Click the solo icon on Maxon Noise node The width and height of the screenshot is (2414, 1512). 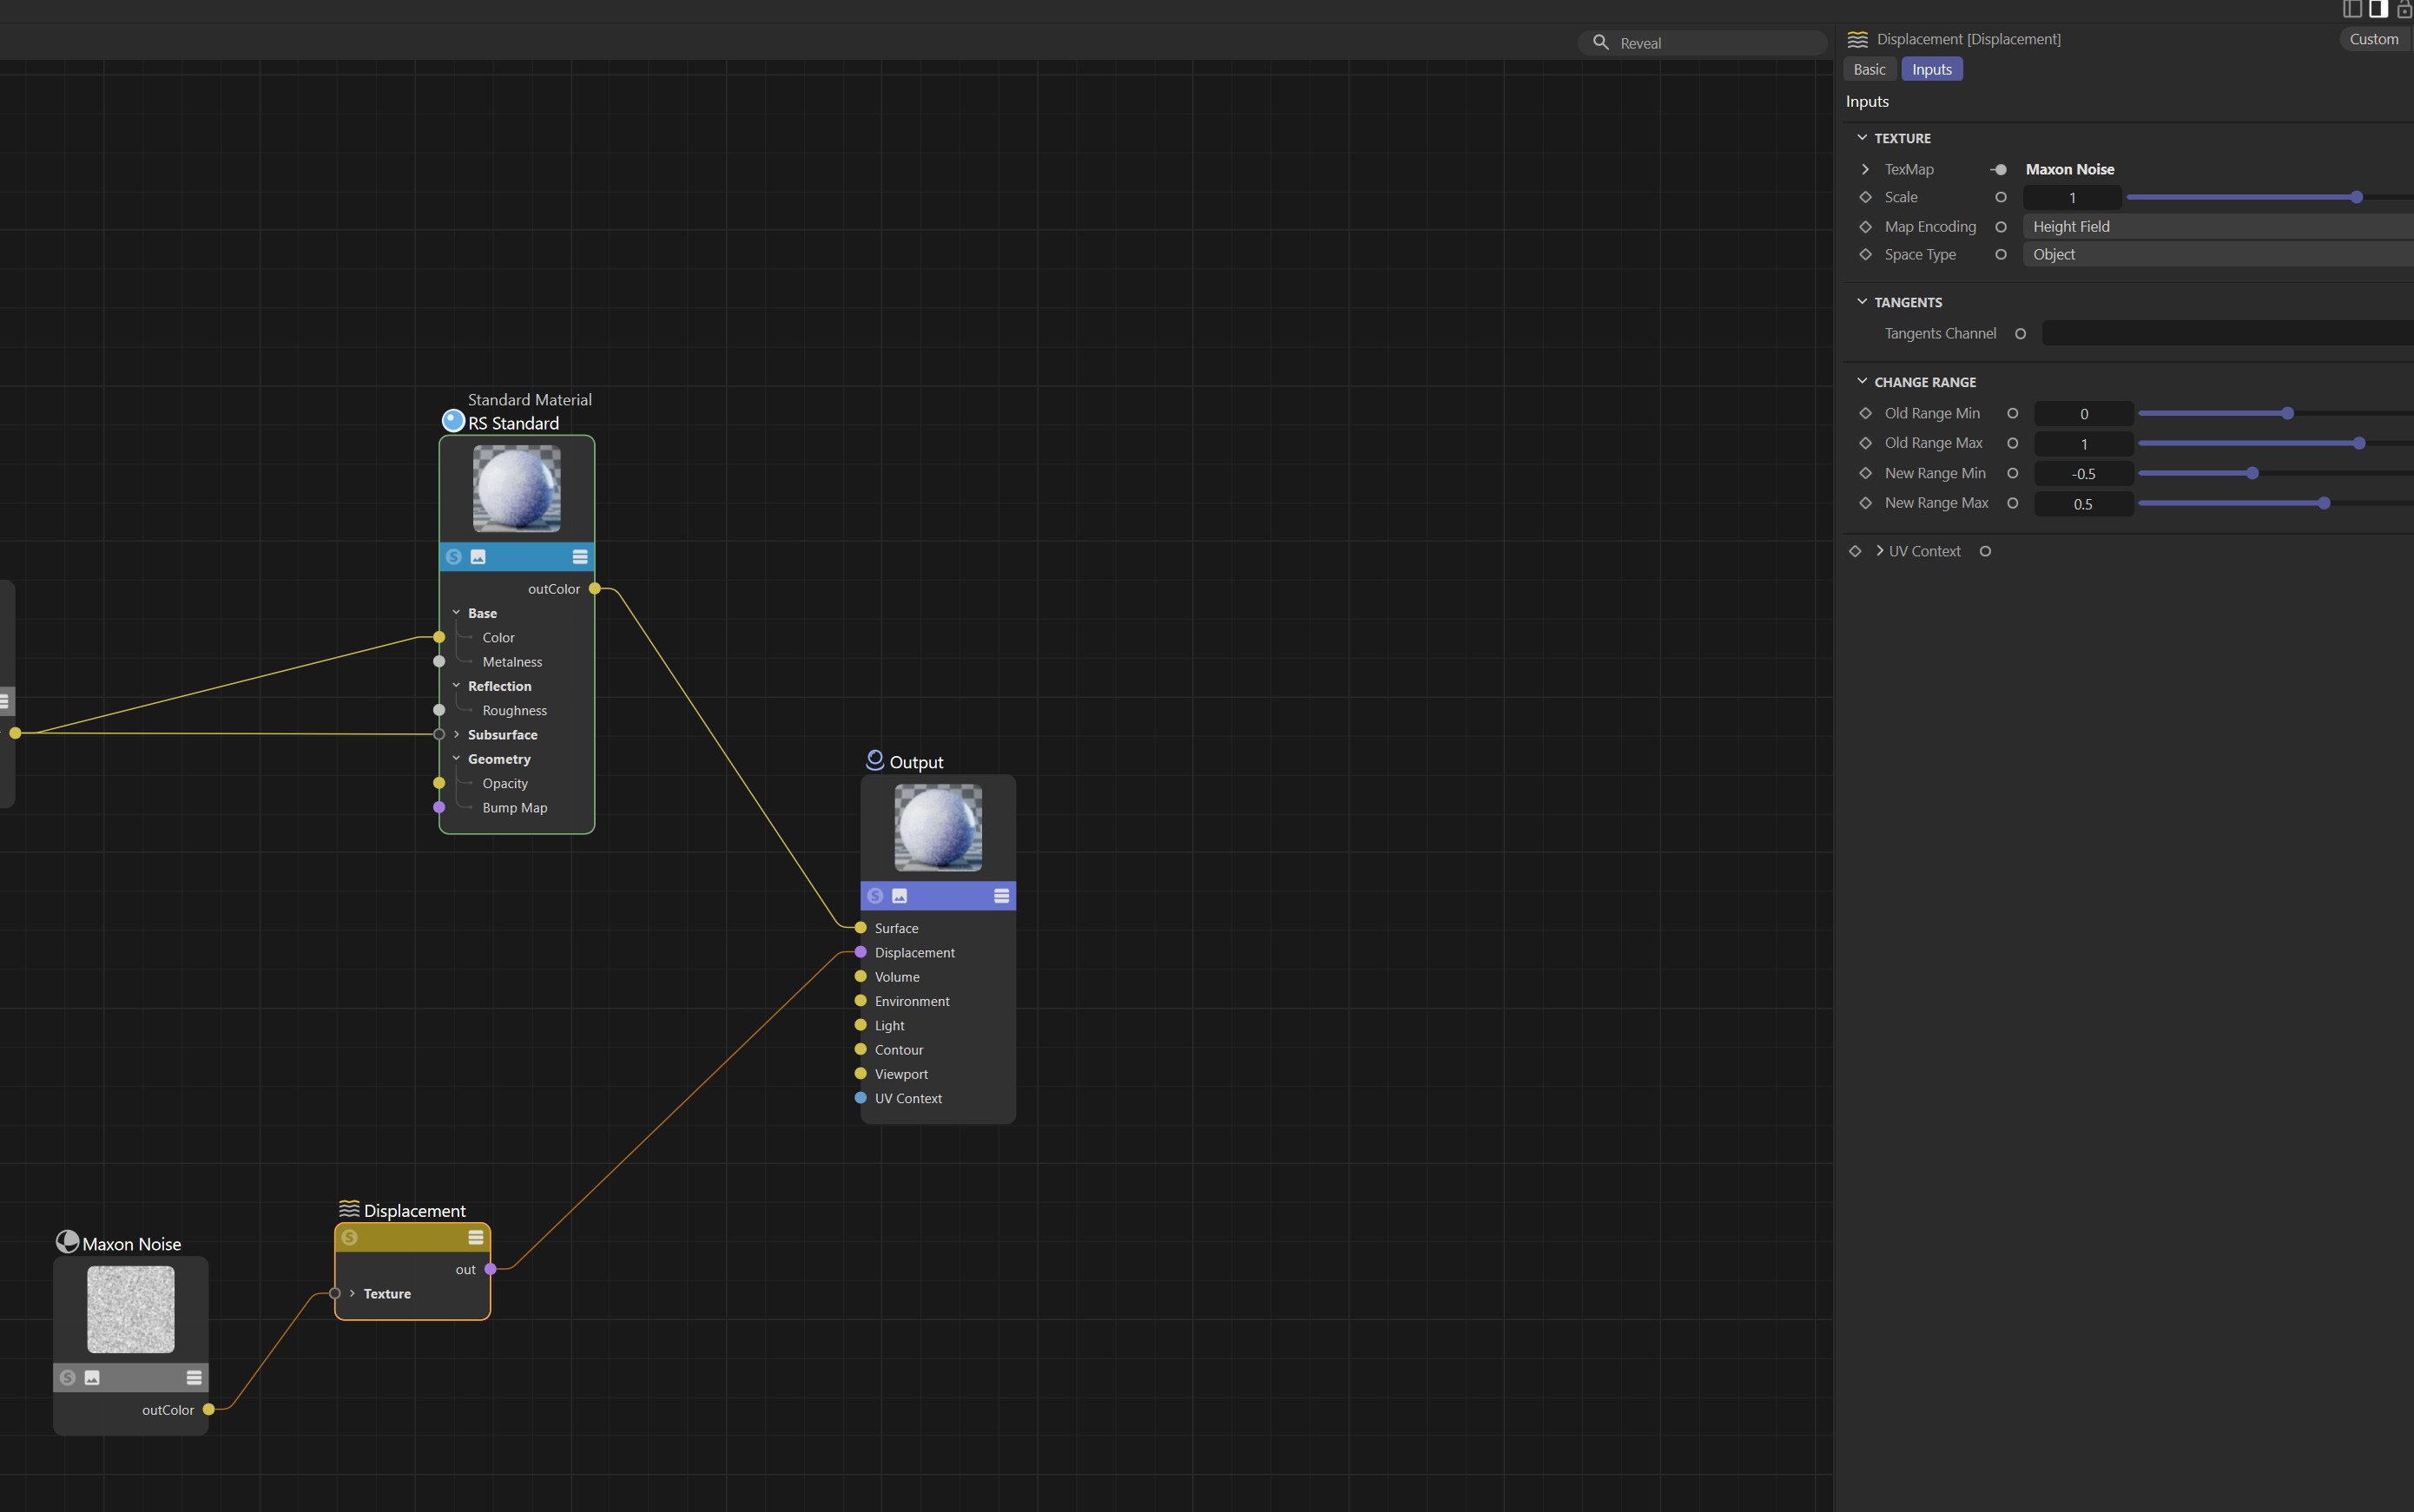pos(68,1378)
